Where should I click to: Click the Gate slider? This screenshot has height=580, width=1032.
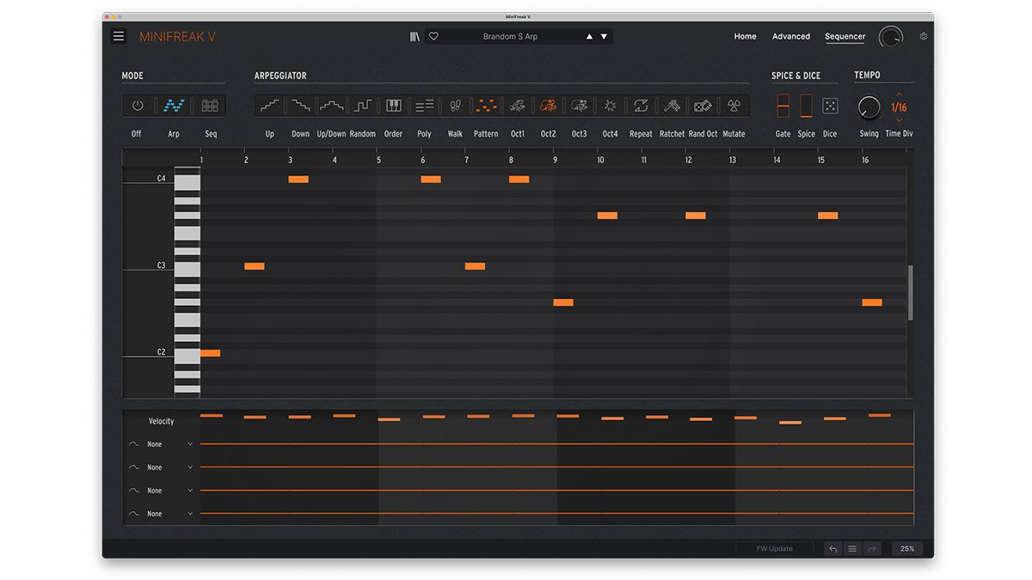(783, 106)
